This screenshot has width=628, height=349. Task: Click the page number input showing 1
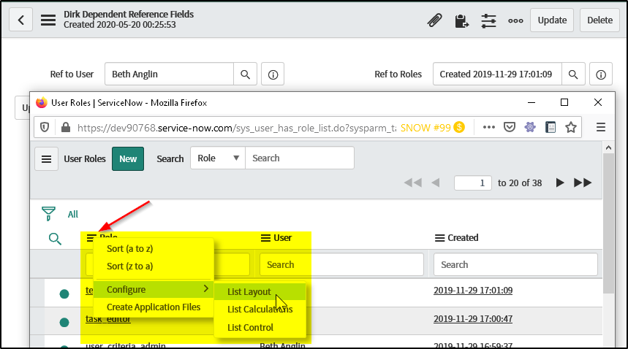472,183
